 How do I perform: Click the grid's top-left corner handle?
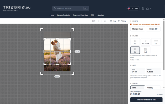tap(45, 39)
